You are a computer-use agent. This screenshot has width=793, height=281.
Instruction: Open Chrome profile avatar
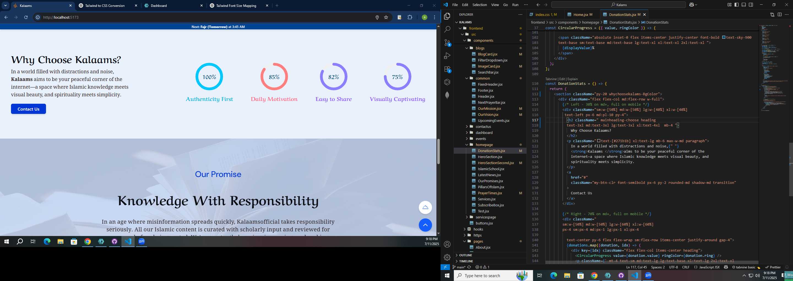point(425,17)
